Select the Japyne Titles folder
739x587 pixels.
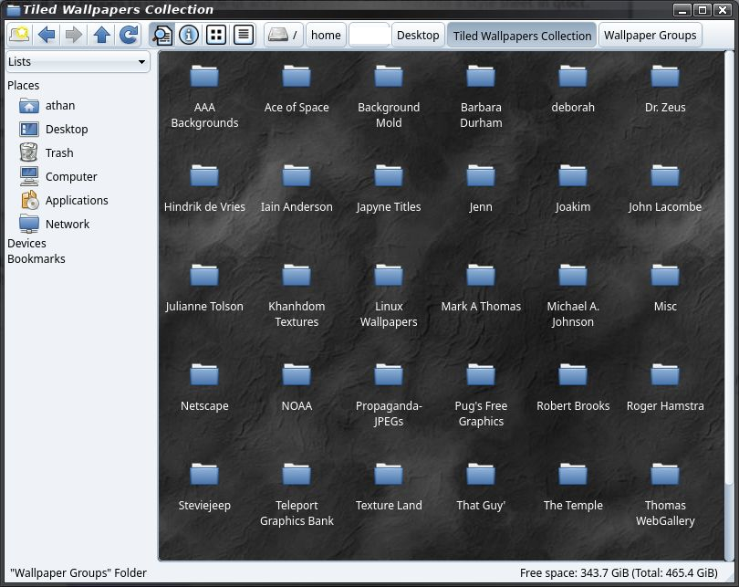point(389,188)
